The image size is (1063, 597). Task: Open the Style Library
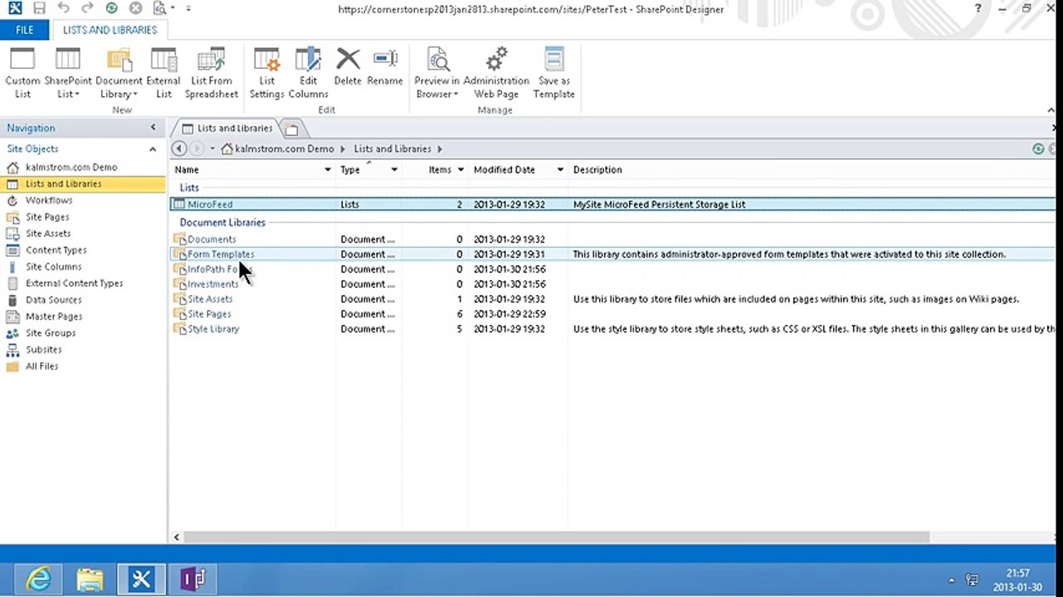213,329
